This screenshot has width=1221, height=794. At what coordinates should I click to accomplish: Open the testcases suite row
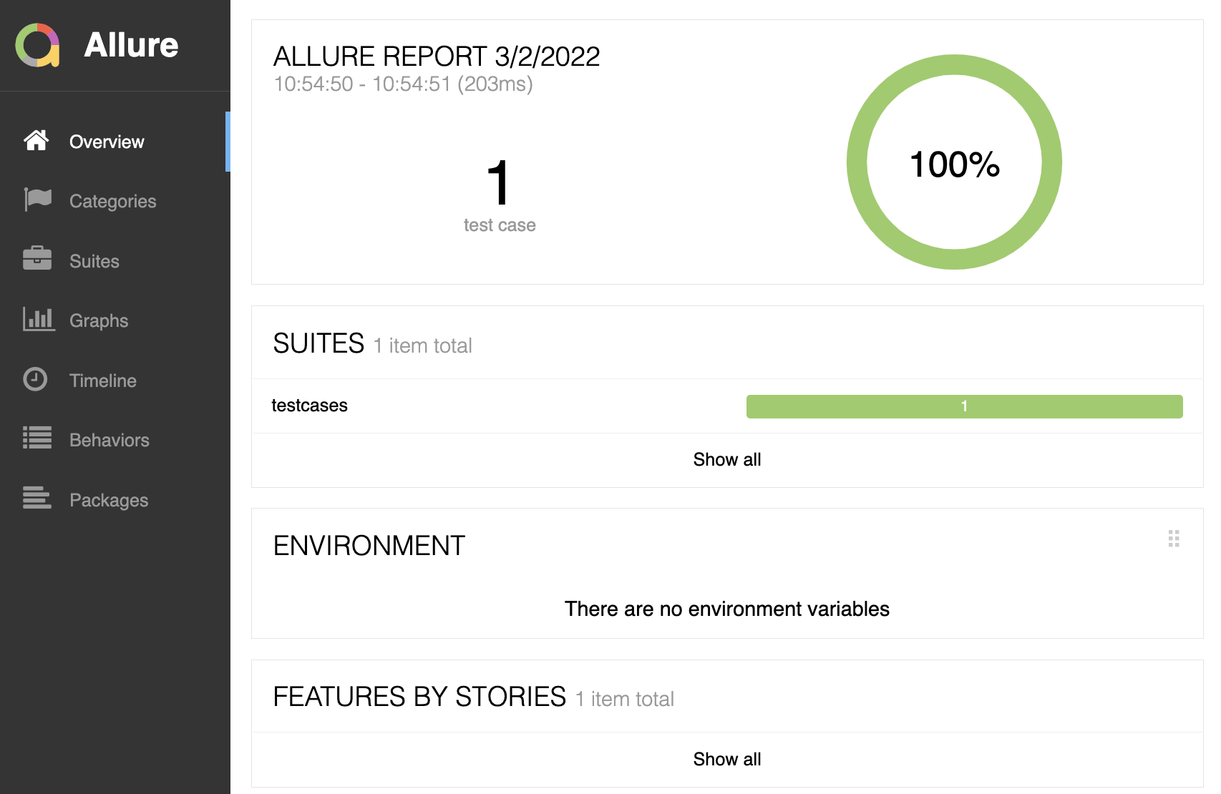[310, 406]
